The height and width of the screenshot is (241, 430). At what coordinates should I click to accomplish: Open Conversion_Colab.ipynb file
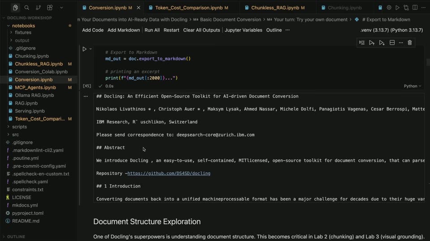41,71
